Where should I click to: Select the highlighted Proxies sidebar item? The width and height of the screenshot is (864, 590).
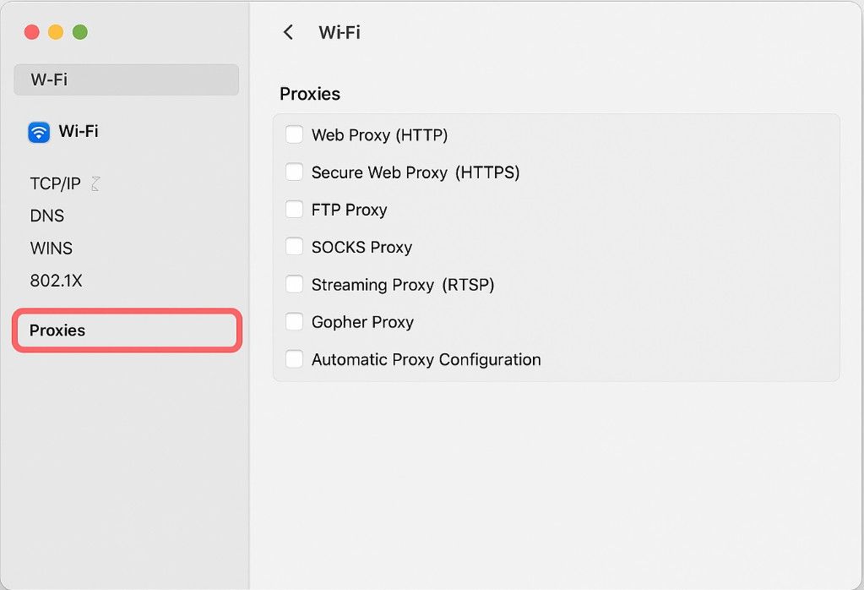(127, 331)
